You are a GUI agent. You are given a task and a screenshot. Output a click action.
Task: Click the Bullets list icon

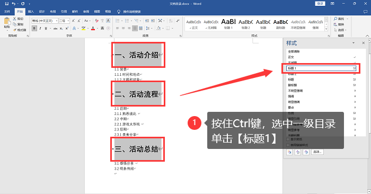(x=117, y=21)
